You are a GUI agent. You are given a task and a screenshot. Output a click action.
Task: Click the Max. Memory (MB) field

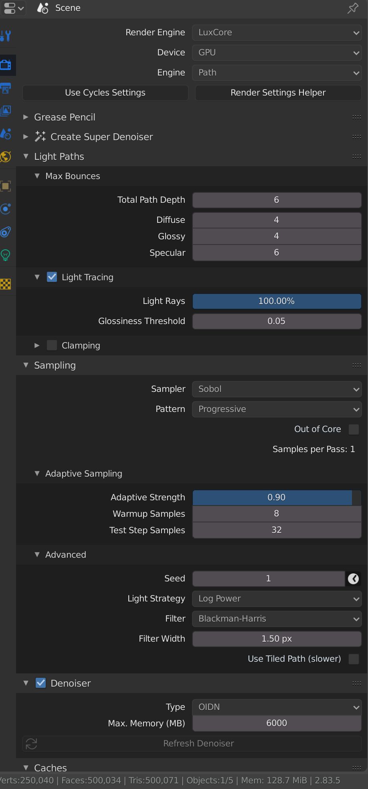pyautogui.click(x=277, y=723)
